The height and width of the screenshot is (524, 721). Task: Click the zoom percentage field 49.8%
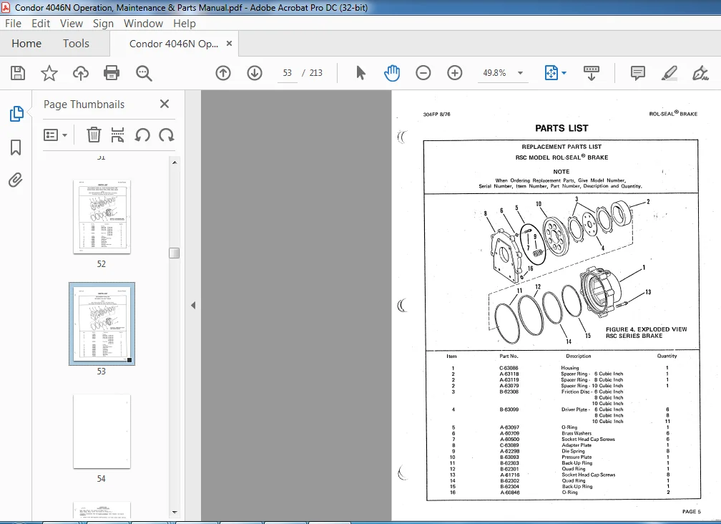494,73
